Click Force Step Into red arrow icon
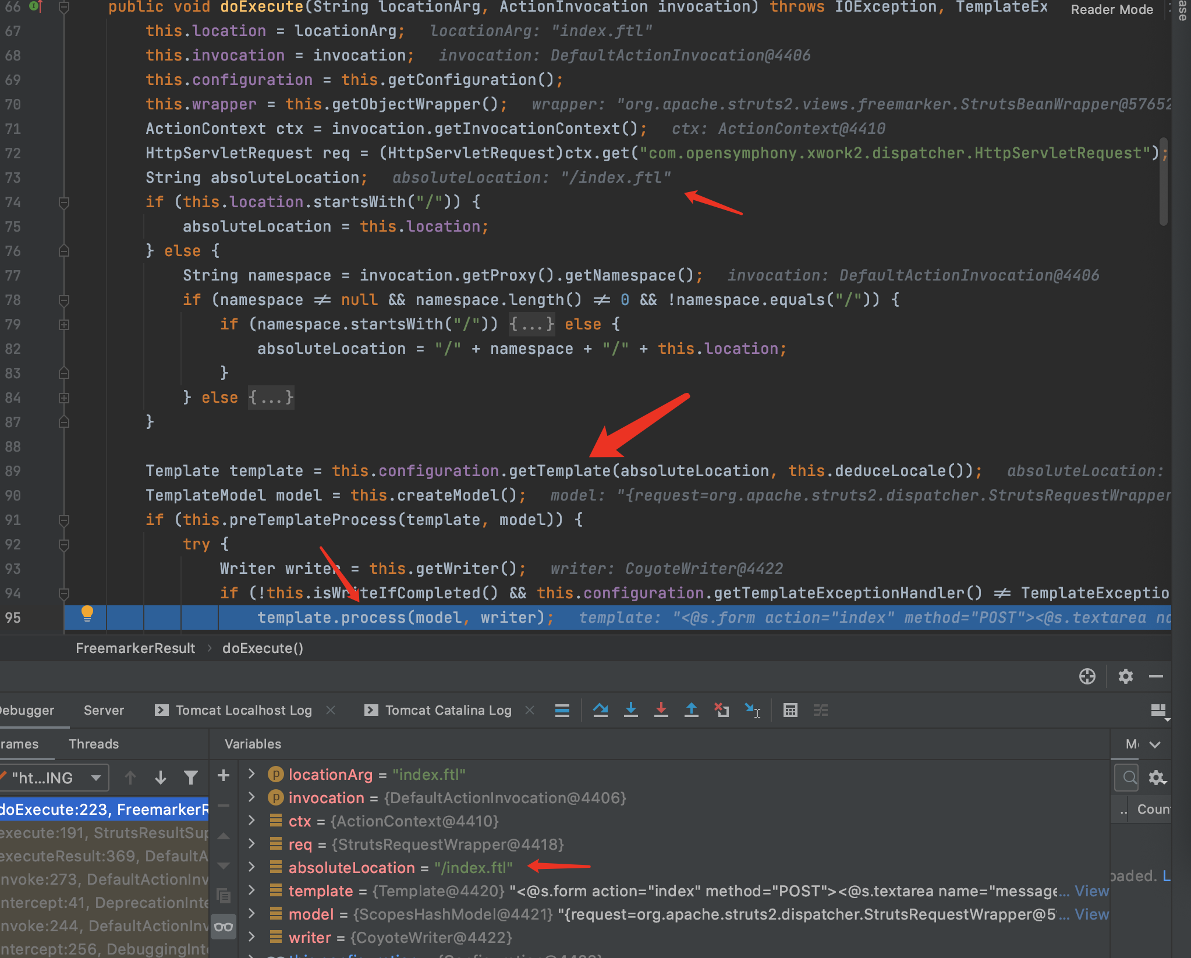1191x958 pixels. pos(661,710)
